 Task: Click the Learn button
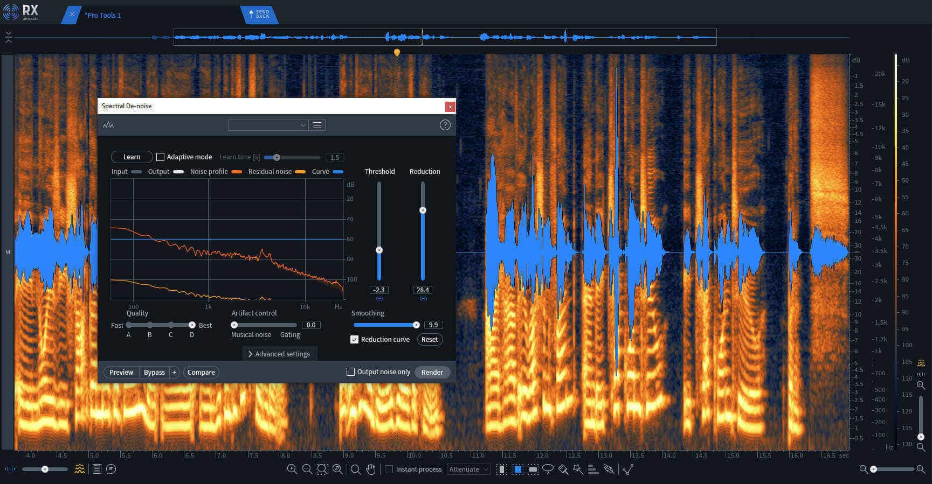click(x=132, y=157)
